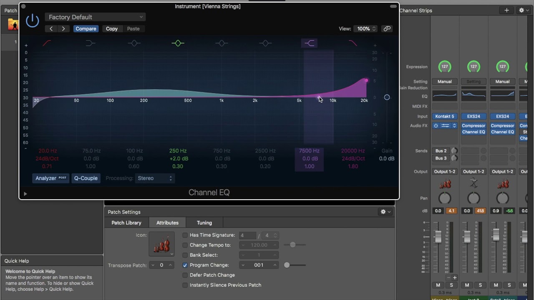The height and width of the screenshot is (300, 534).
Task: Toggle the 2500 Hz parametric band icon
Action: [x=265, y=43]
